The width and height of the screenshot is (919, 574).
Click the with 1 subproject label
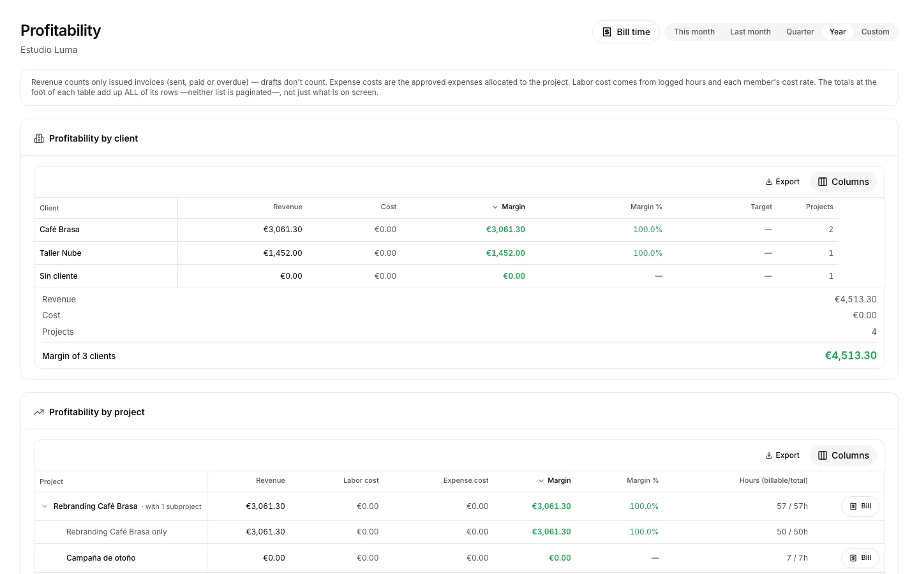pos(173,506)
